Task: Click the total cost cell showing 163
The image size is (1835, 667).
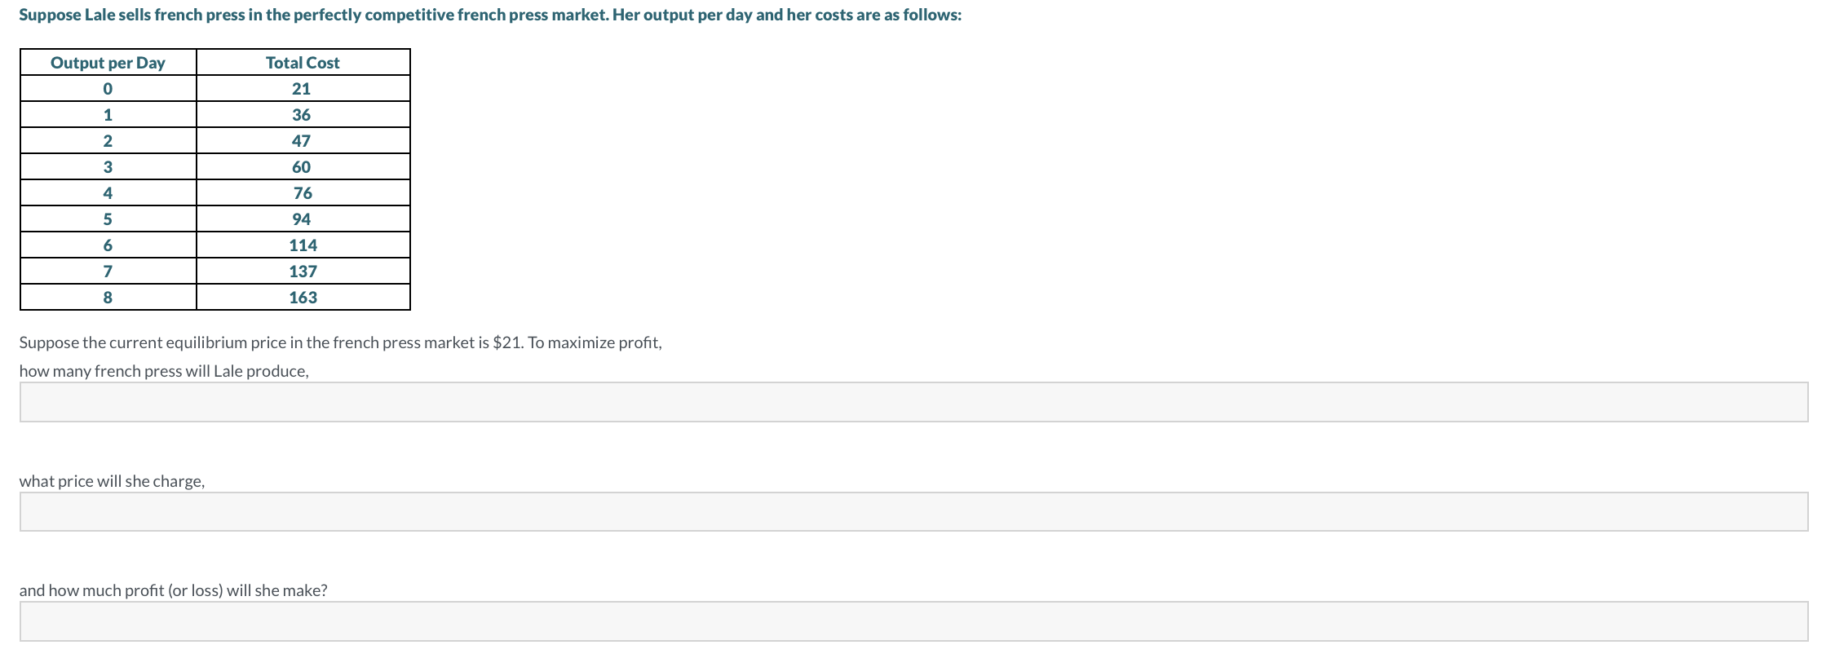Action: tap(303, 298)
